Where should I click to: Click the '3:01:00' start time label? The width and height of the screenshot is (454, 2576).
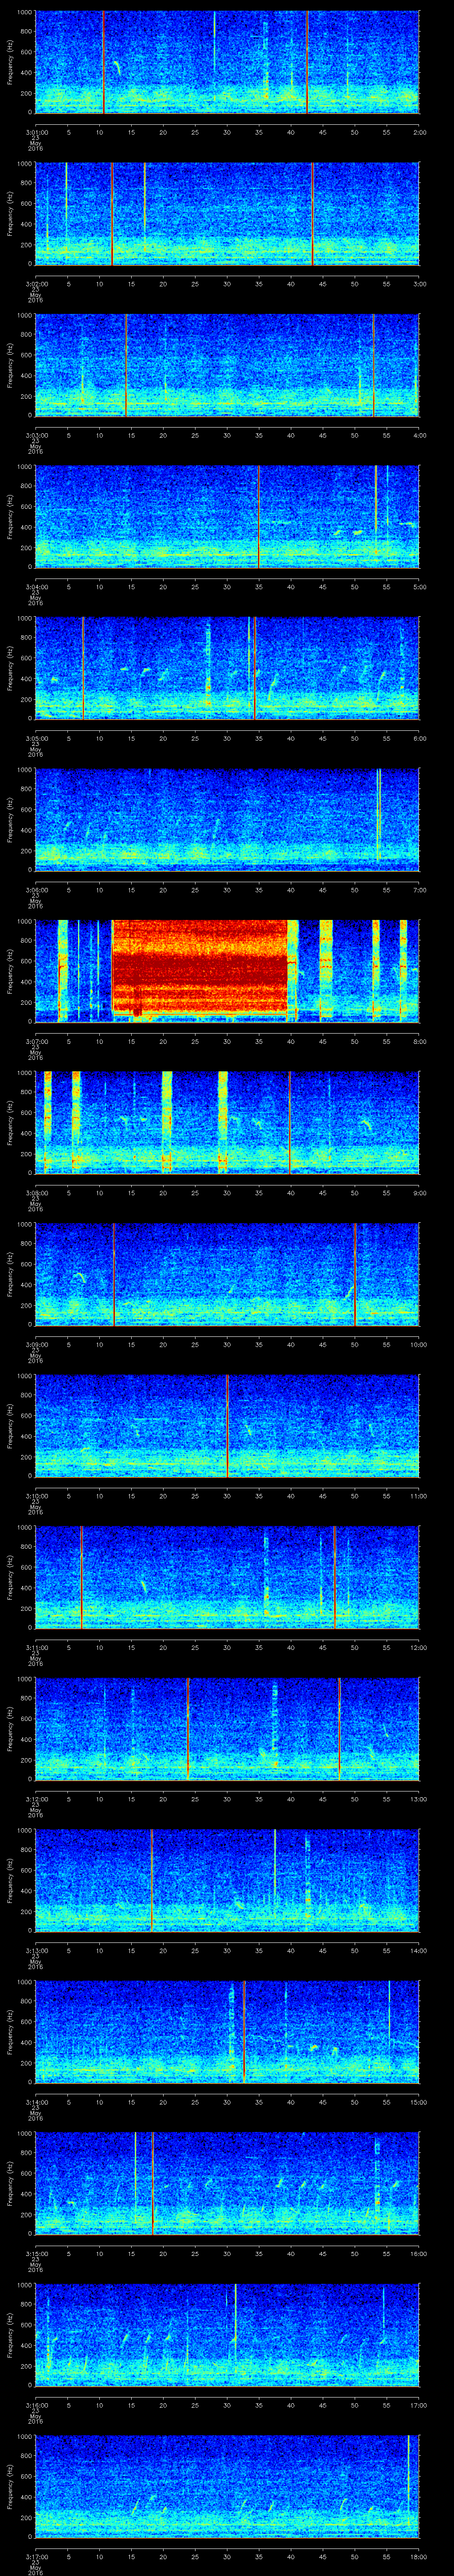(37, 131)
